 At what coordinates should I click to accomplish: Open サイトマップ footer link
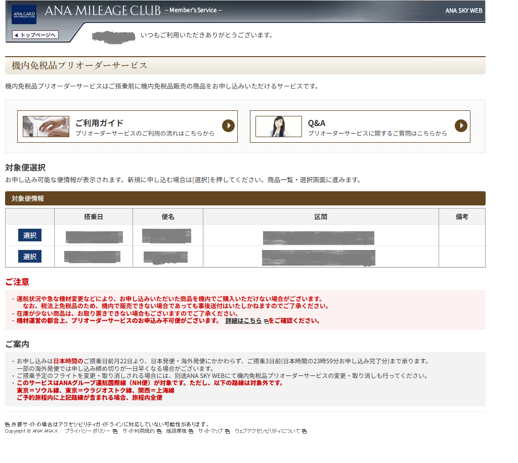pyautogui.click(x=210, y=431)
